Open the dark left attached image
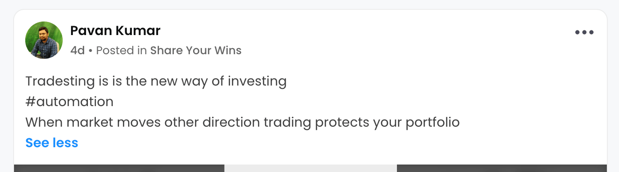619x172 pixels. coord(119,168)
